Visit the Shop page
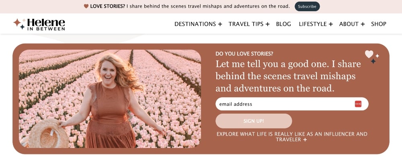Screen dimensions: 402x160 pyautogui.click(x=378, y=24)
